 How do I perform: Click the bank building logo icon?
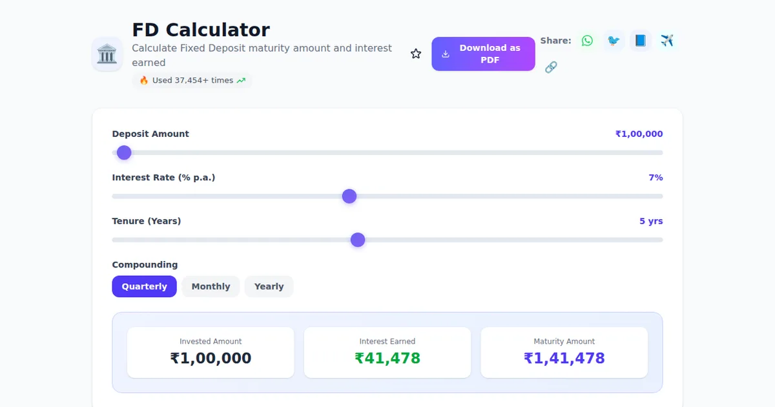pyautogui.click(x=107, y=54)
